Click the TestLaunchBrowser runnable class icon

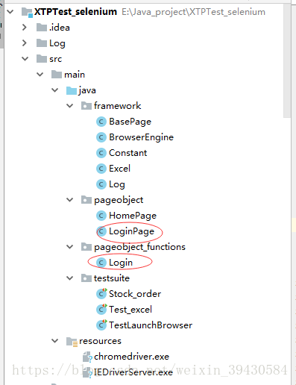[101, 325]
